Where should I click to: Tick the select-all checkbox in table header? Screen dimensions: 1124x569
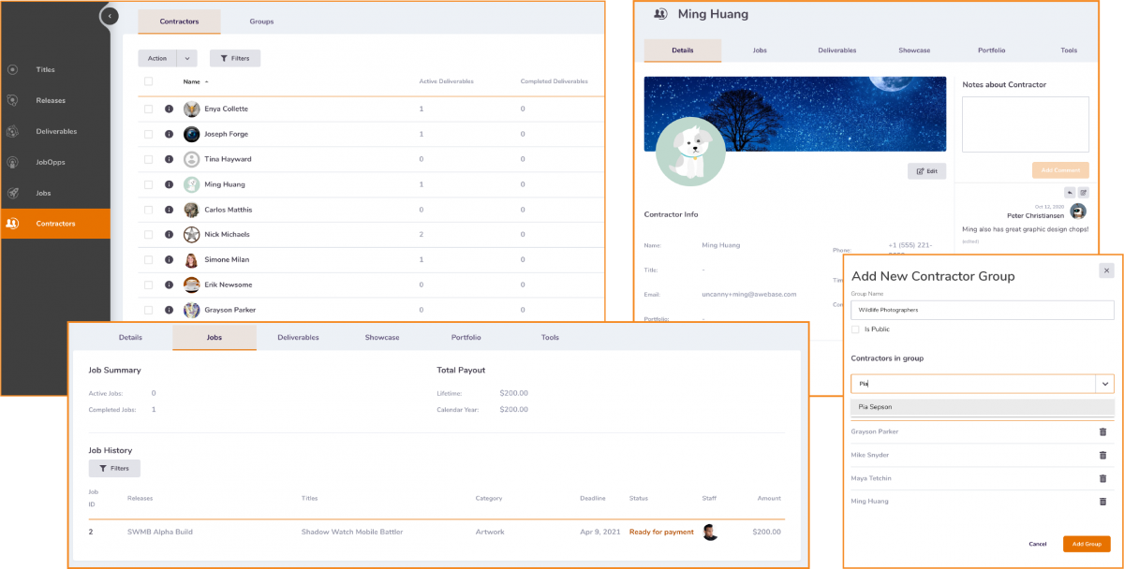point(148,81)
